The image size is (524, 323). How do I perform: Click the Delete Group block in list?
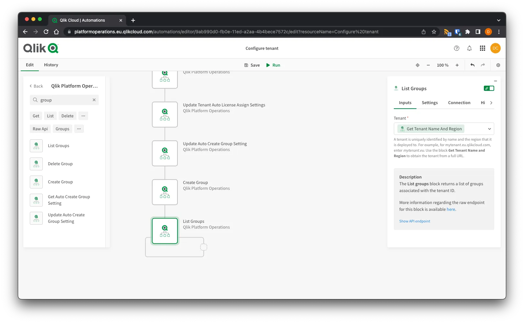(60, 164)
